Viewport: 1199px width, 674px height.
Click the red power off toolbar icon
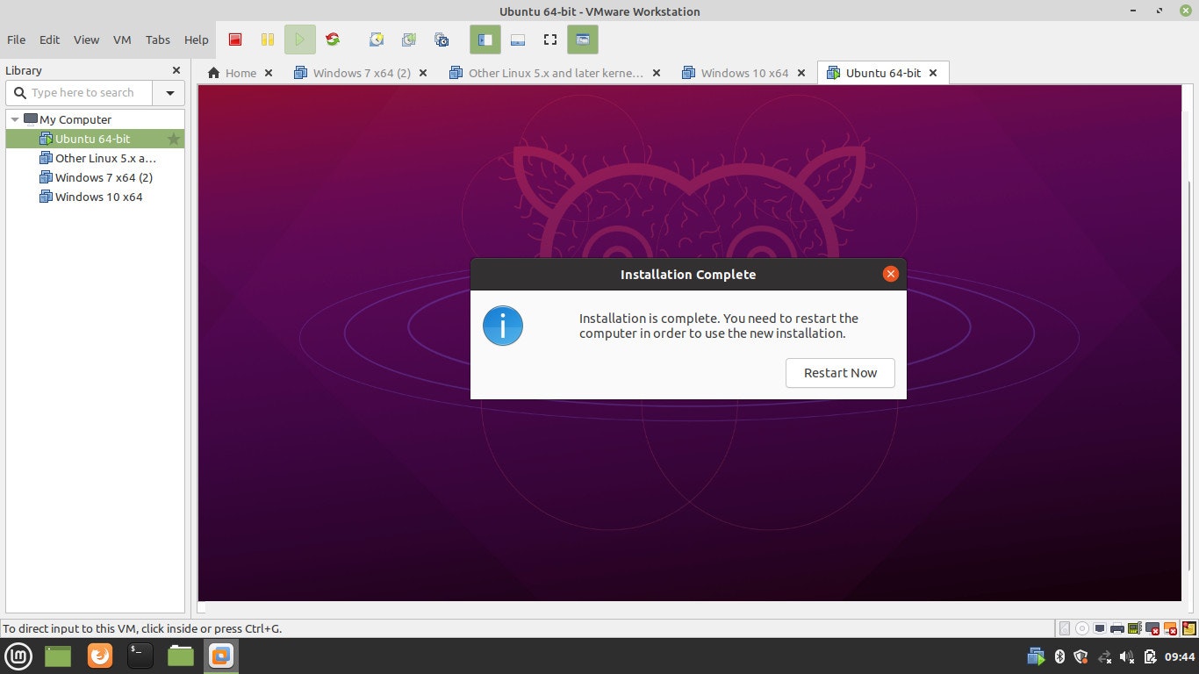coord(235,39)
